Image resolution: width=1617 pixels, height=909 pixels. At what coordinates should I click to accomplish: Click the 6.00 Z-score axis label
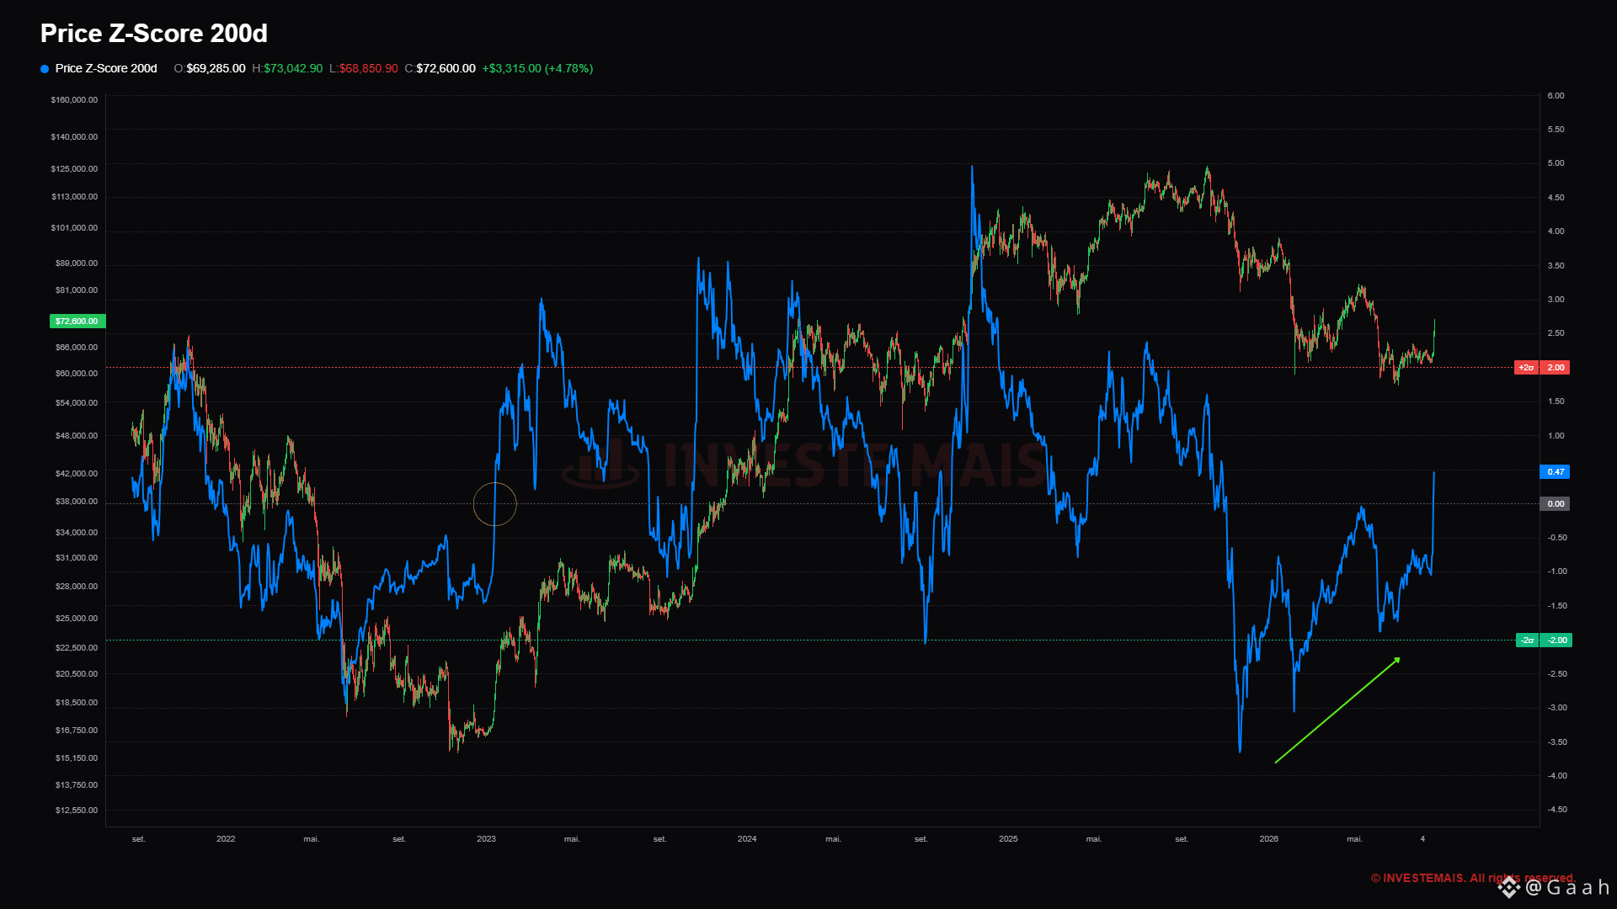[1556, 95]
